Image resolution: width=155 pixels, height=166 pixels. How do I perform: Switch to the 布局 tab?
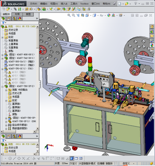(17, 14)
